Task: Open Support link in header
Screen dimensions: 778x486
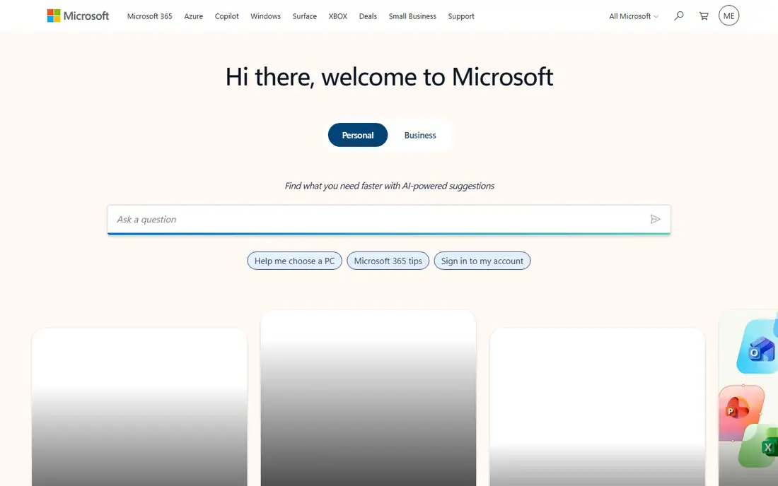Action: (461, 16)
